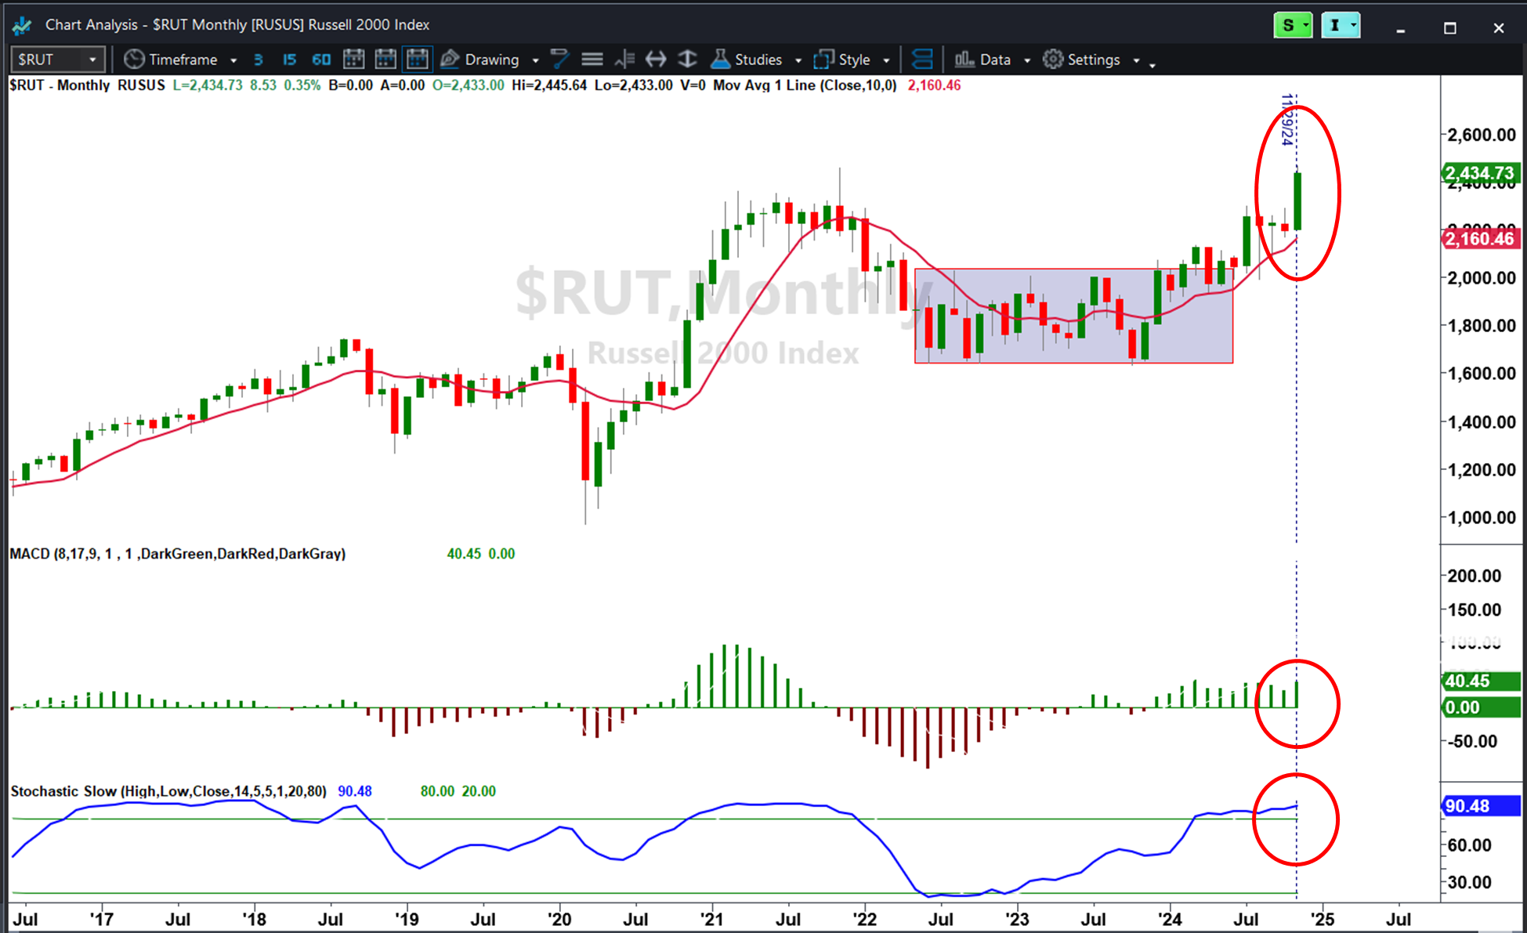Screen dimensions: 1527x933
Task: Click the 11/29/24 vertical date line label
Action: [1286, 119]
